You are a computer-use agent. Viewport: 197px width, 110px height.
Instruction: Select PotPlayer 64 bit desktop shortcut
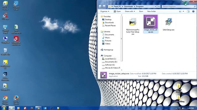click(x=5, y=64)
